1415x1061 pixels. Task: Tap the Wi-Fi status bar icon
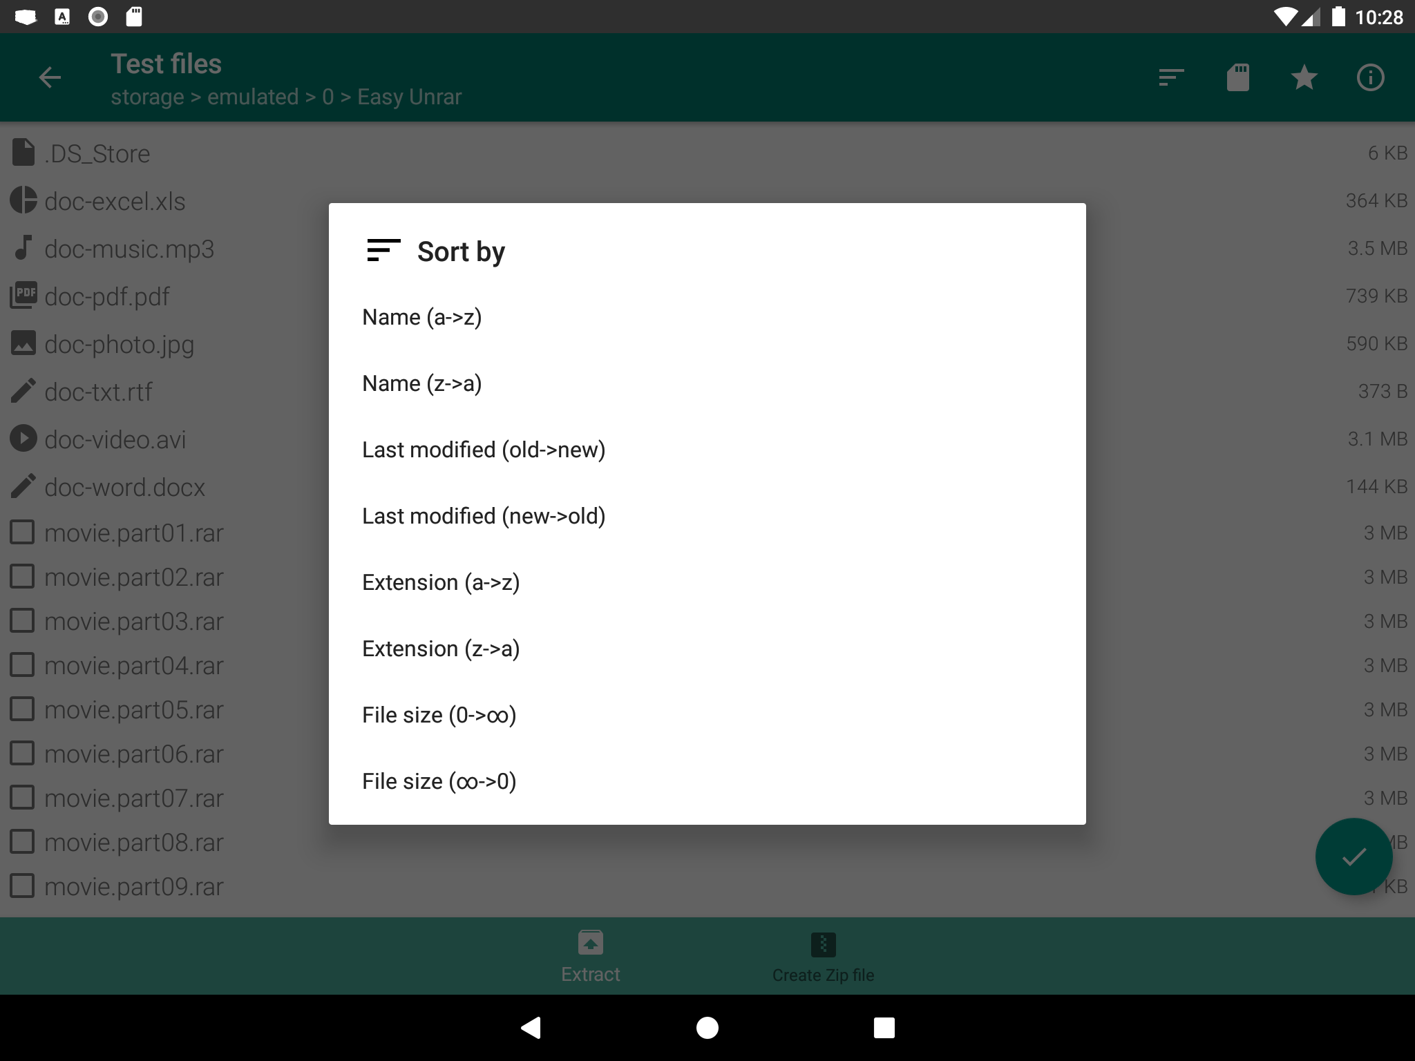point(1286,17)
